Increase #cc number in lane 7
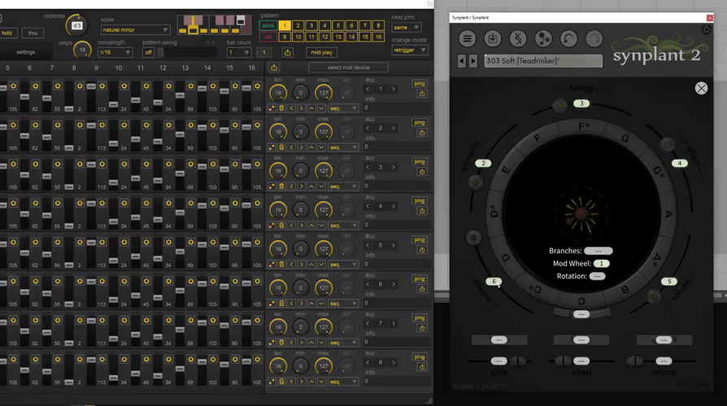This screenshot has width=727, height=406. 394,323
